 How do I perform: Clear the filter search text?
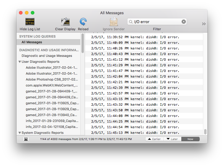pos(184,22)
